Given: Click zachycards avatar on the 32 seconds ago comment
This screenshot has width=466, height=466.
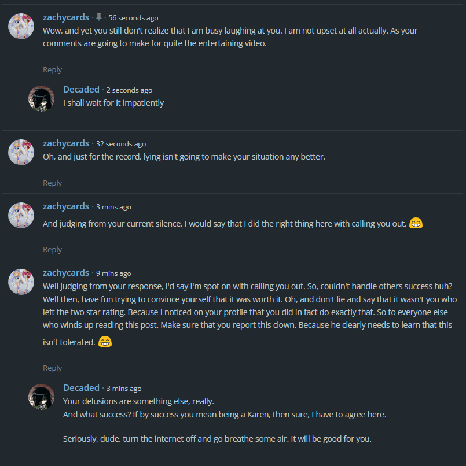Looking at the screenshot, I should 21,153.
